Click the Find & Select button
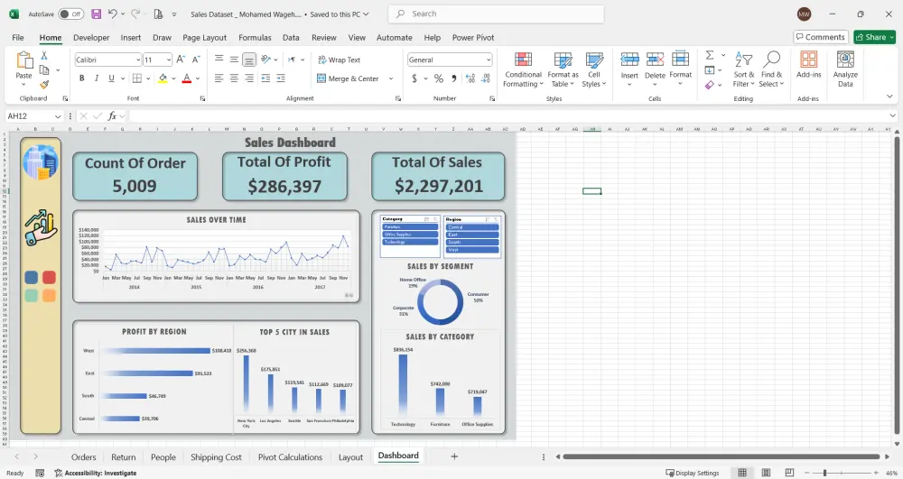Screen dimensions: 903x479 771,69
